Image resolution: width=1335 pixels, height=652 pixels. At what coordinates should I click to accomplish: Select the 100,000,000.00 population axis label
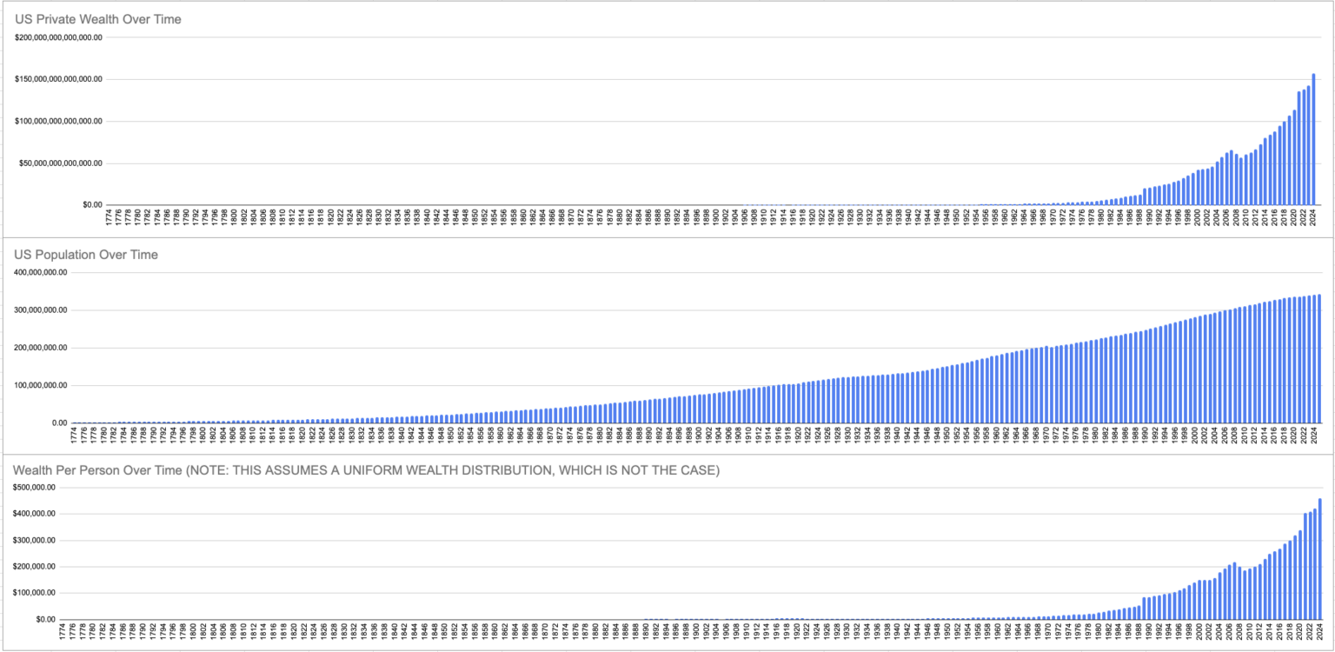coord(40,385)
